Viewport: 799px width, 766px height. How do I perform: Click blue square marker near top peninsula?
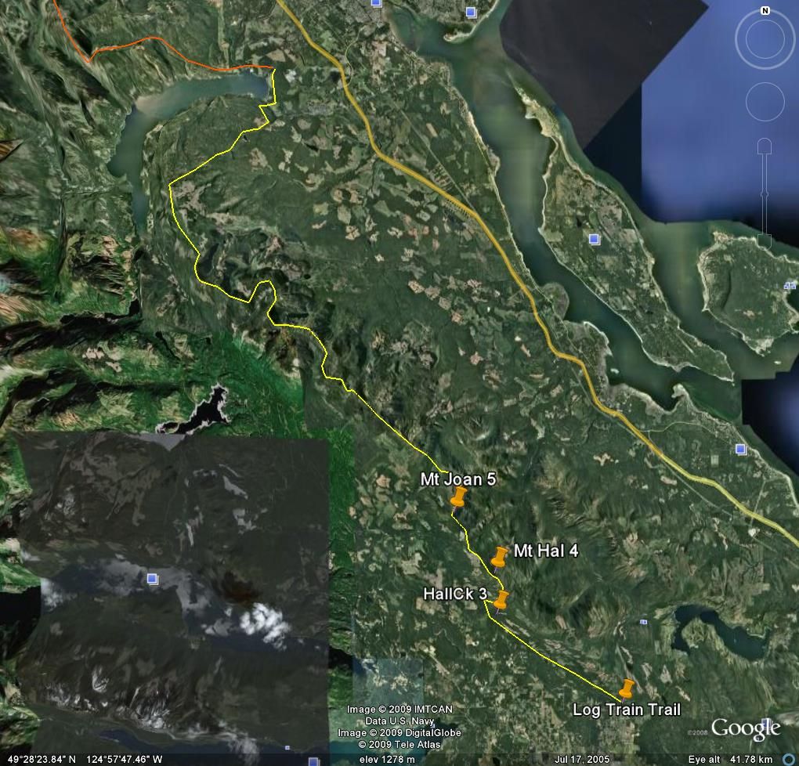coord(471,12)
